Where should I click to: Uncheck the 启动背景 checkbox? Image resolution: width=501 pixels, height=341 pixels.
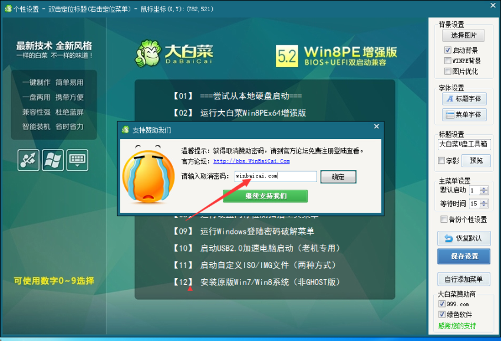(447, 50)
